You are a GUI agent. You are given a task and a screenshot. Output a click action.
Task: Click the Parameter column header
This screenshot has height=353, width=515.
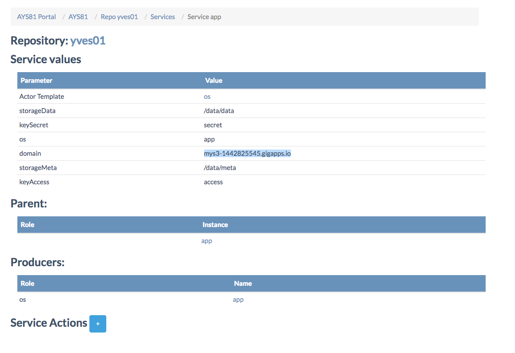(x=36, y=81)
